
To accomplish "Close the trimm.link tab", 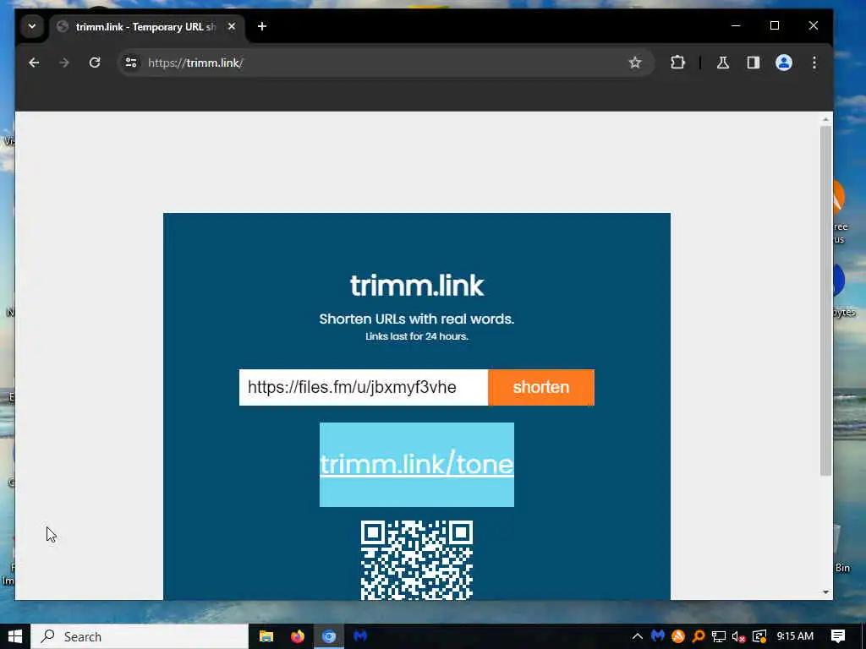I will [x=232, y=26].
